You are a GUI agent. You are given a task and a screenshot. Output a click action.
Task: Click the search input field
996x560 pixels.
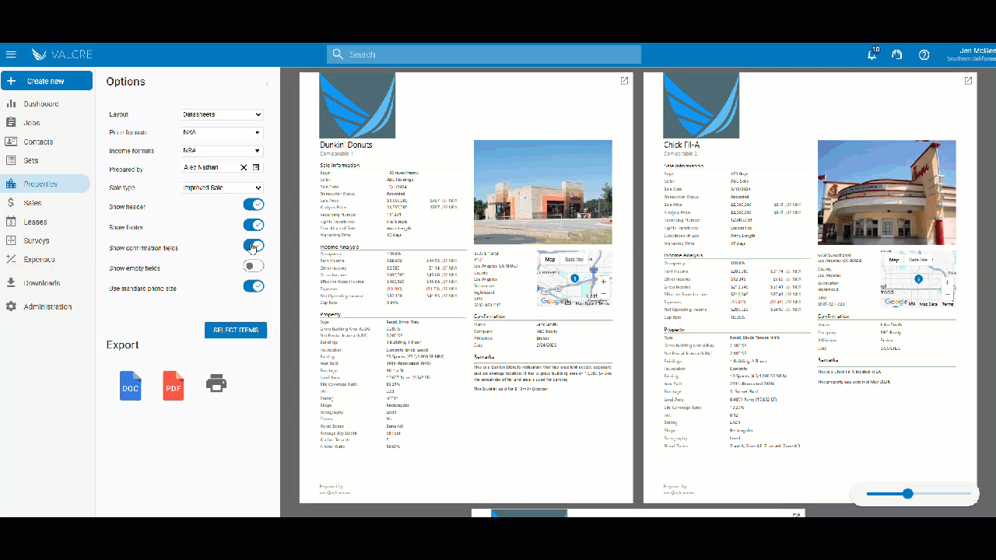coord(484,54)
